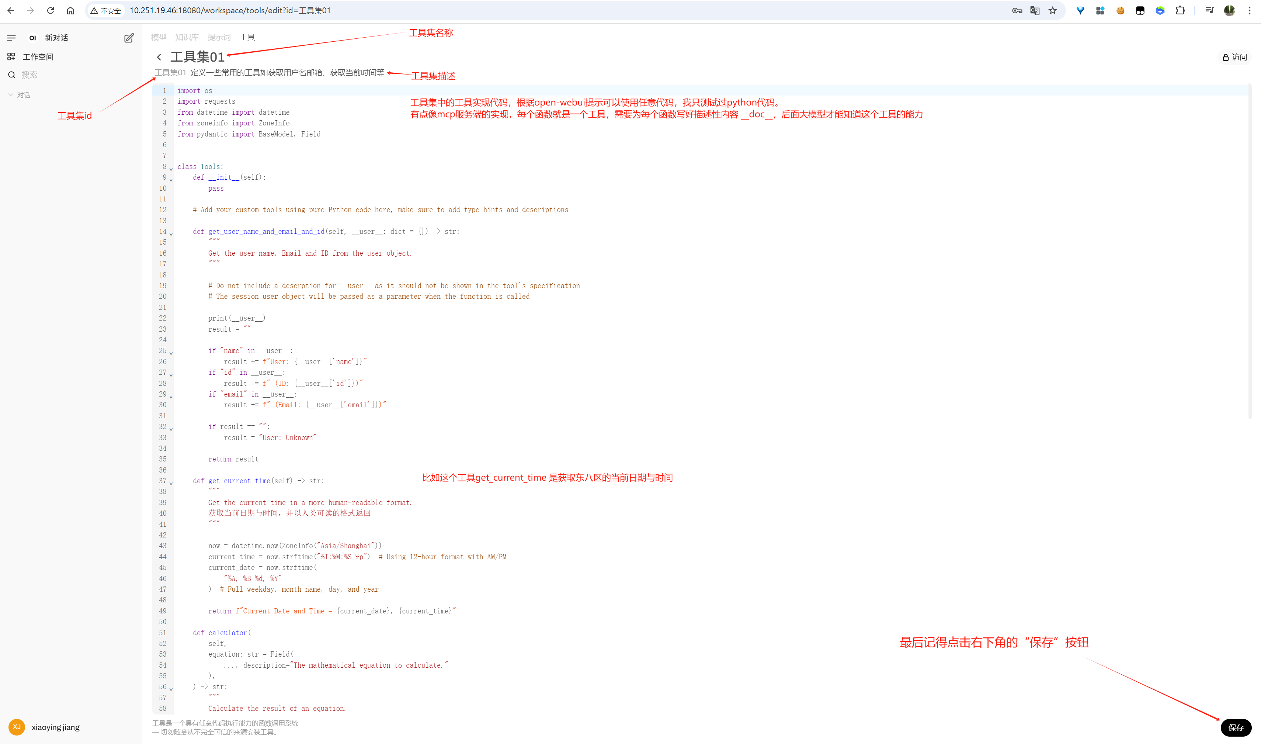Fold the get_user_name_and_email_and_id function arrow
This screenshot has height=744, width=1261.
coord(171,234)
